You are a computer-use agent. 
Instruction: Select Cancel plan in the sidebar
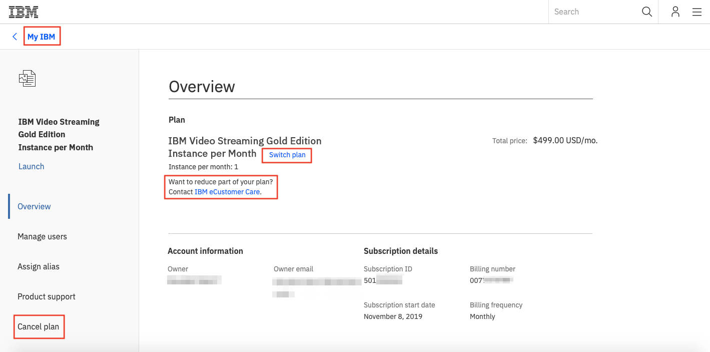[39, 326]
